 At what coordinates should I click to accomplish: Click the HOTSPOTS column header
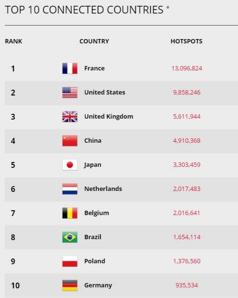click(186, 41)
